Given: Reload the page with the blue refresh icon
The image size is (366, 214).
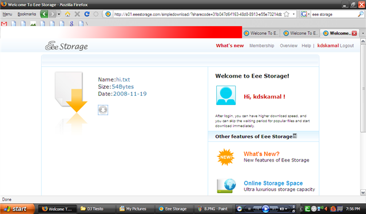Looking at the screenshot, I should (87, 14).
